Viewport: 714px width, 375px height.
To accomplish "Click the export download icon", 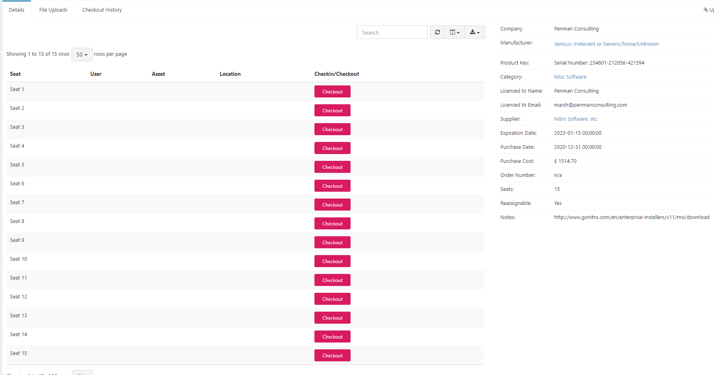I will (x=473, y=32).
